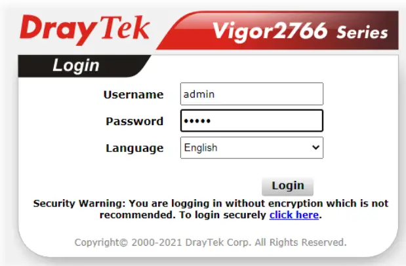Click the masked dots in Password box
The height and width of the screenshot is (266, 406).
(197, 121)
